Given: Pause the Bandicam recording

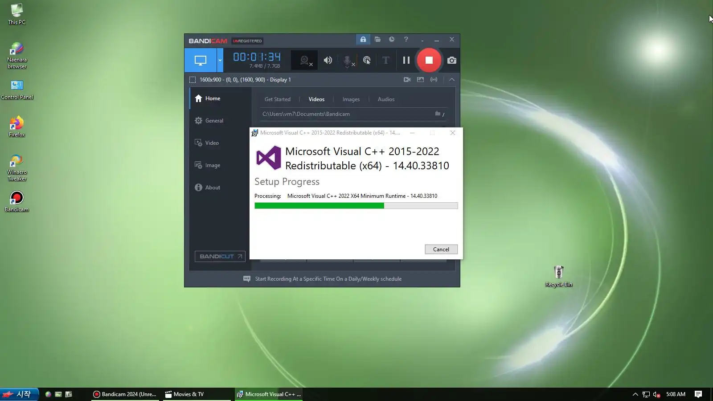Looking at the screenshot, I should pos(406,60).
